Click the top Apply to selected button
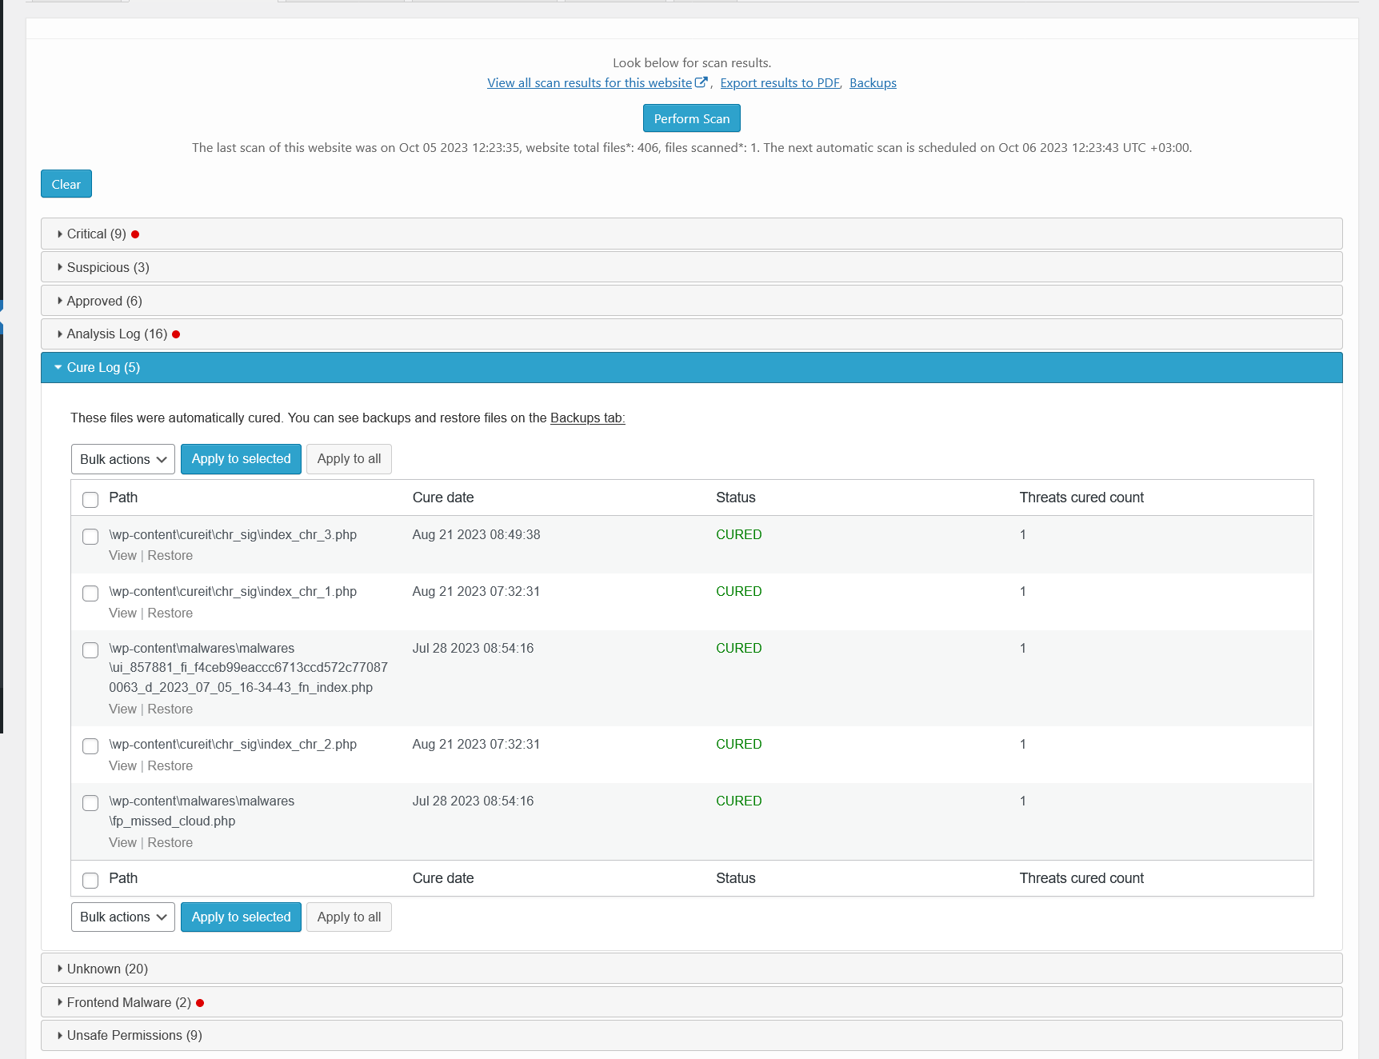 (241, 459)
